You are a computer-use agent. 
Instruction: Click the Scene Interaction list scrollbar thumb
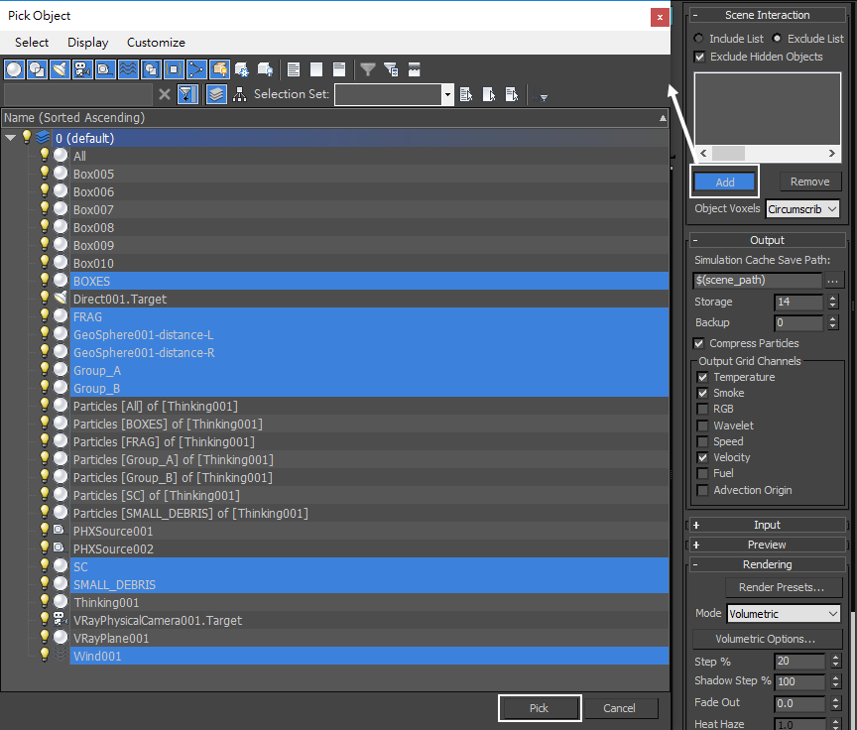(x=728, y=154)
